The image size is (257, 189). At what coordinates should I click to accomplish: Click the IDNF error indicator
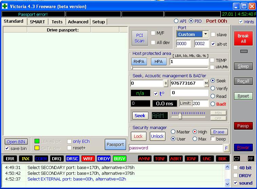pyautogui.click(x=191, y=159)
